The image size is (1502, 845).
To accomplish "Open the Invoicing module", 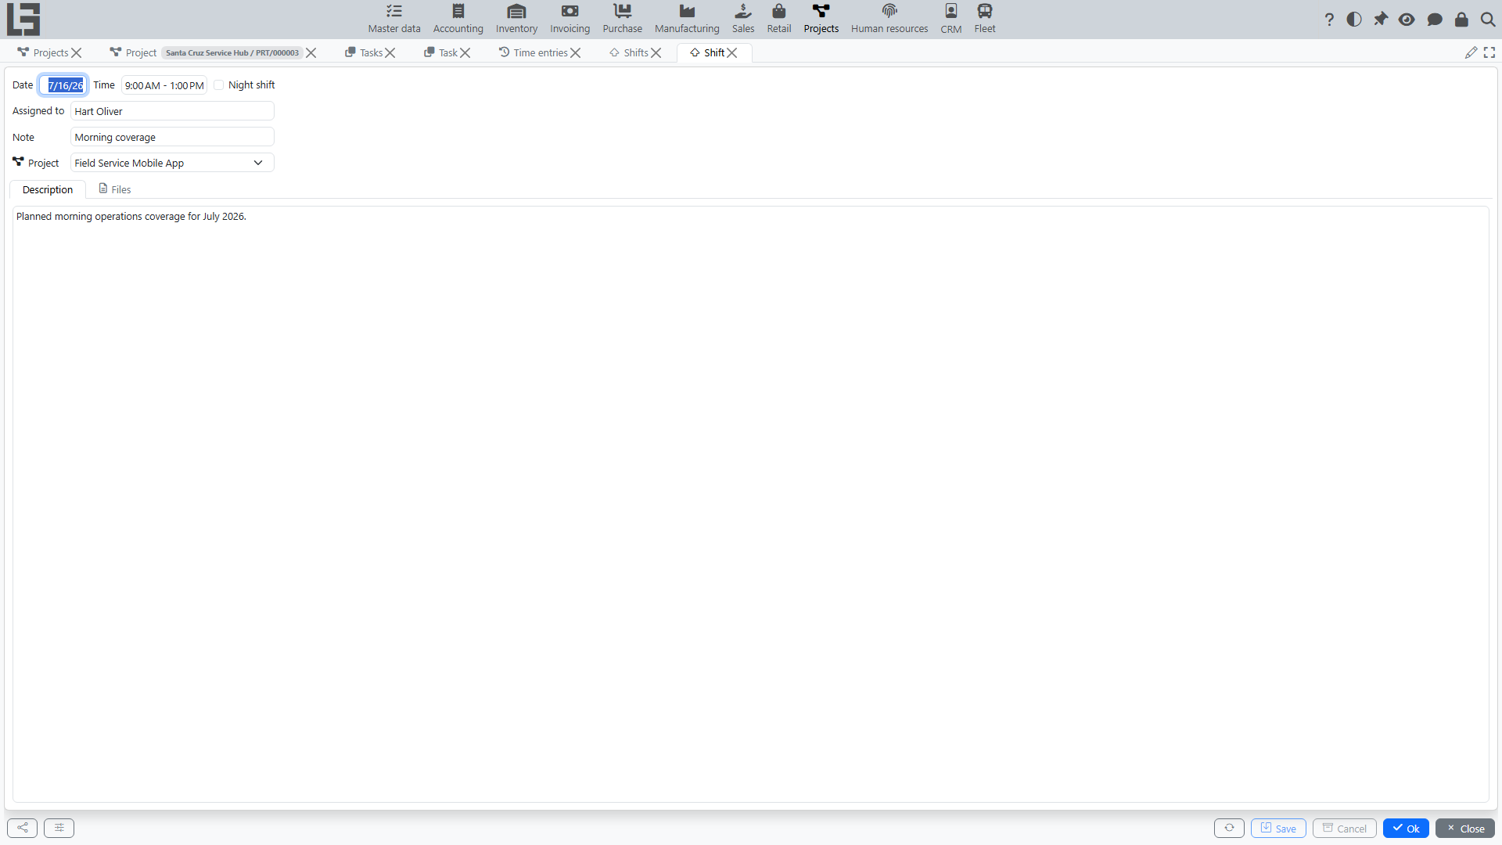I will (x=570, y=19).
